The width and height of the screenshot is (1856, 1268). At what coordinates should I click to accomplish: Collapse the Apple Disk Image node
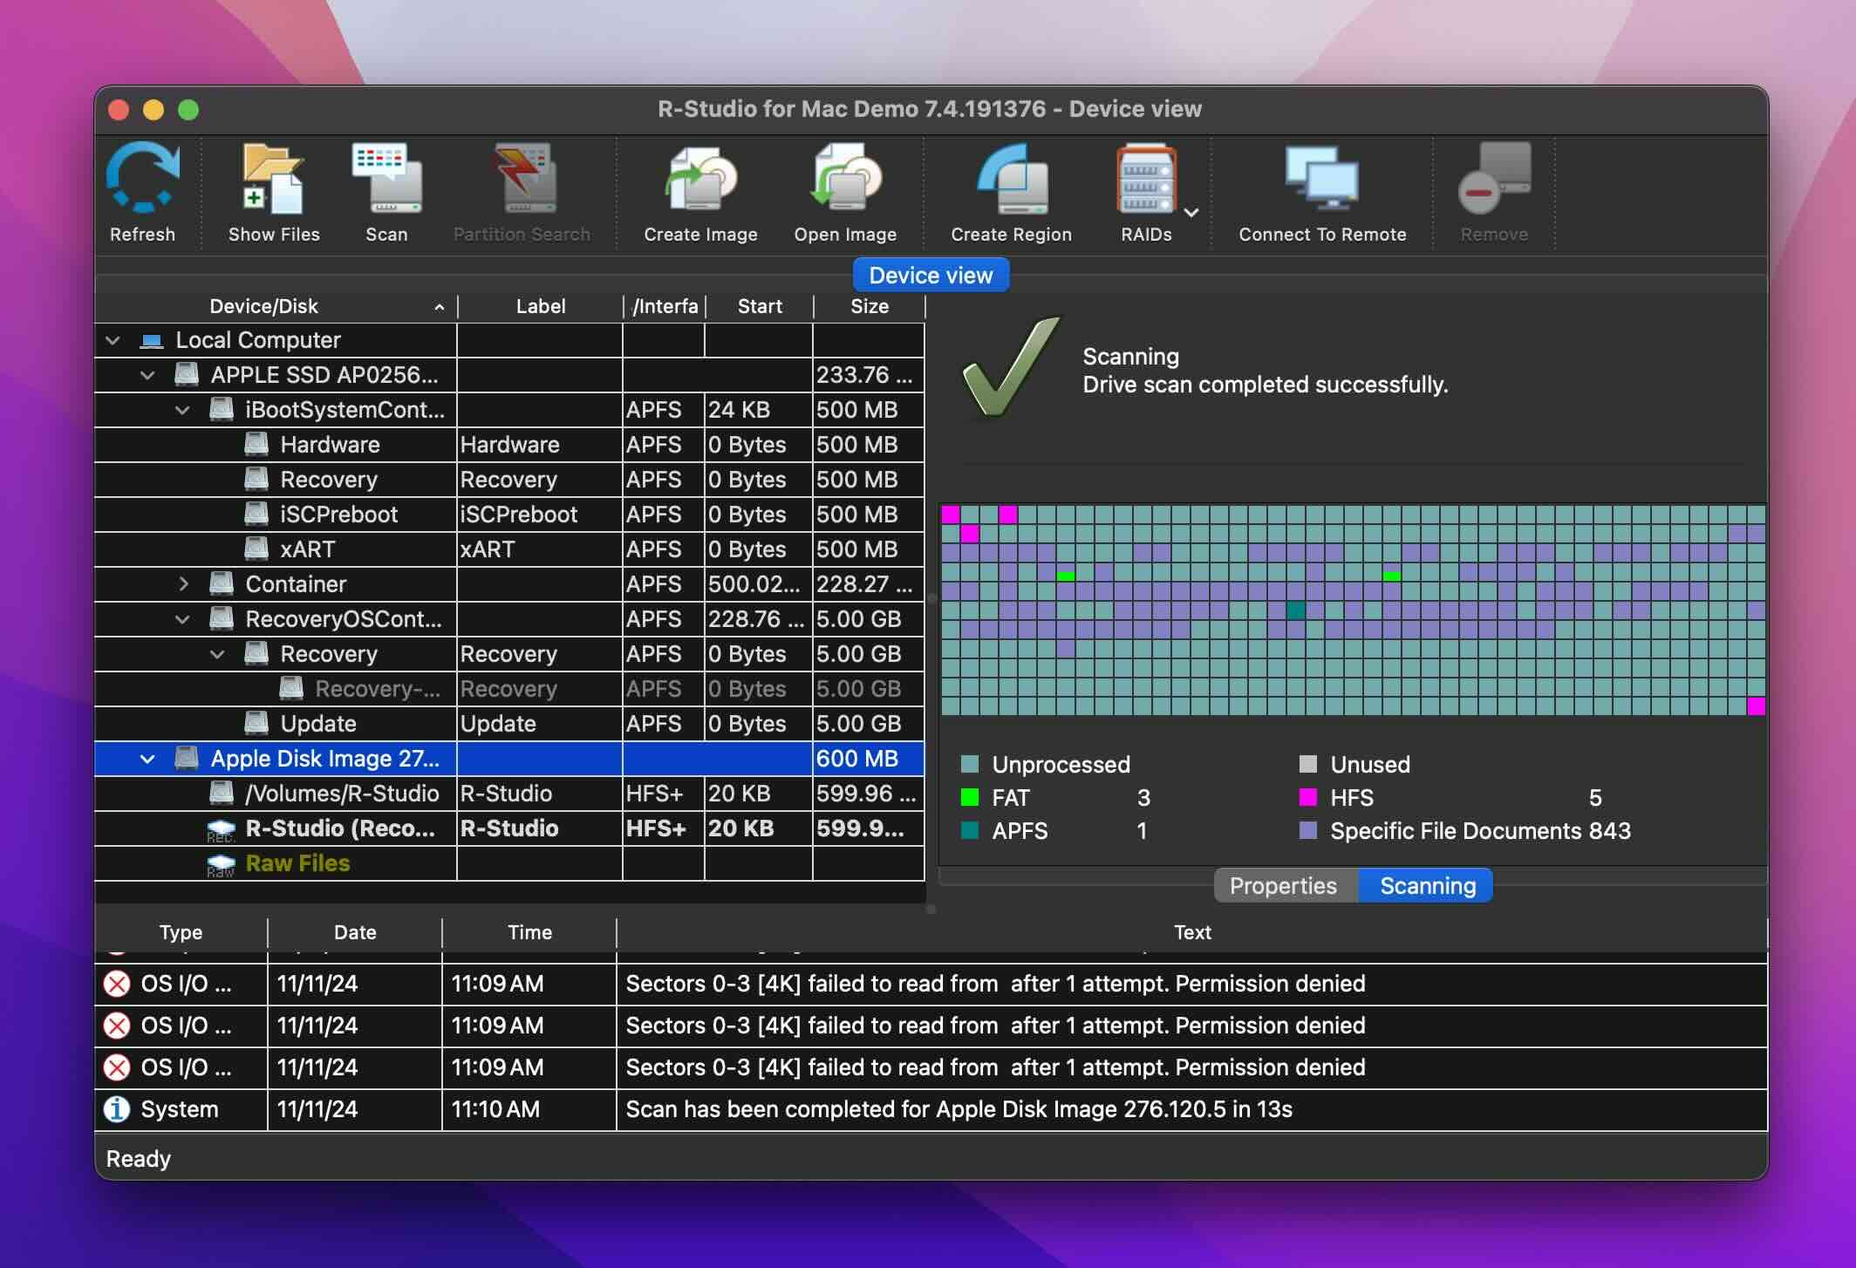pos(147,759)
